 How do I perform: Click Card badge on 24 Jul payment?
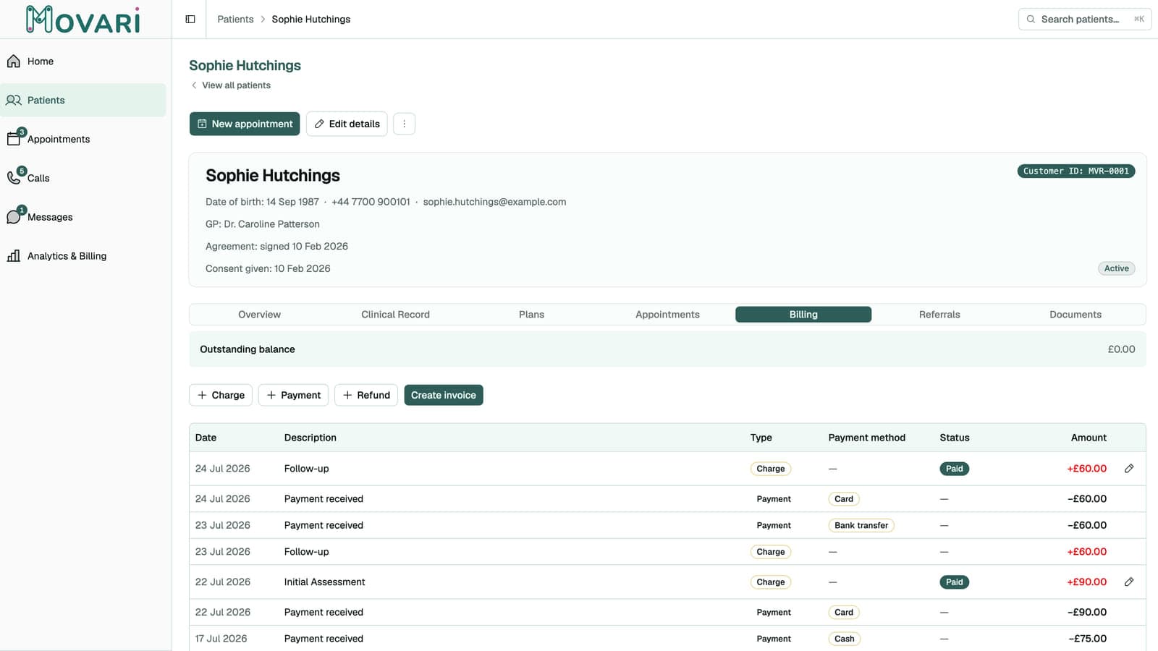click(x=844, y=499)
